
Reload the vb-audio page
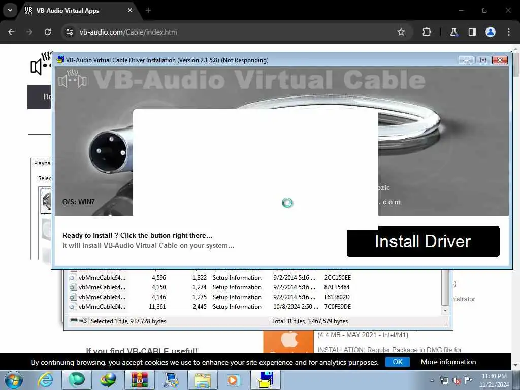click(48, 32)
